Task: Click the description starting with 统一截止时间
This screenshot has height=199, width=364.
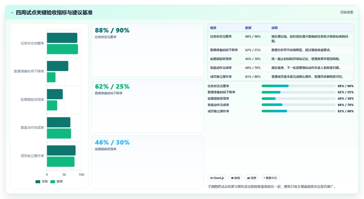Action: 306,59
